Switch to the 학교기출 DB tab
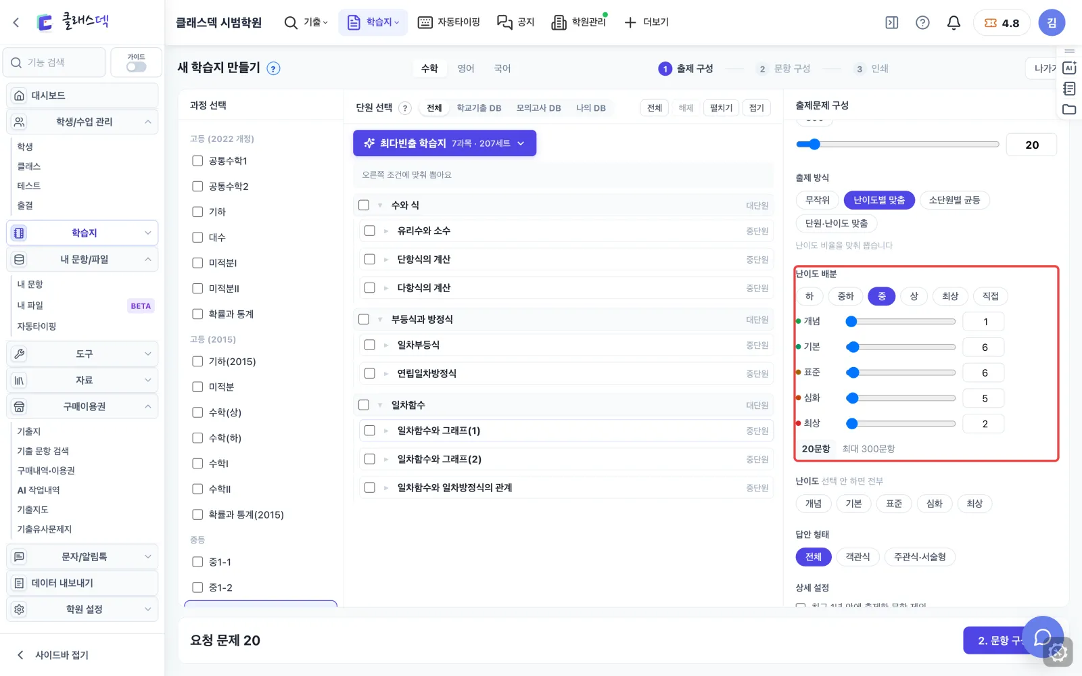Image resolution: width=1082 pixels, height=676 pixels. click(479, 108)
